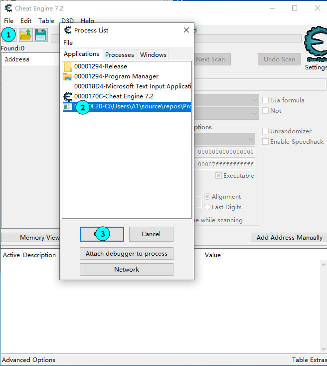Select the C:\Users\A1\source\repos process entry

pyautogui.click(x=127, y=106)
